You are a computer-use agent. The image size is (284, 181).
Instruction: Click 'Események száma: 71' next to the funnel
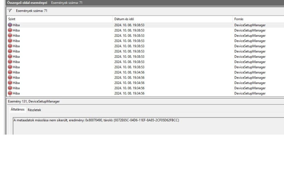tap(32, 11)
